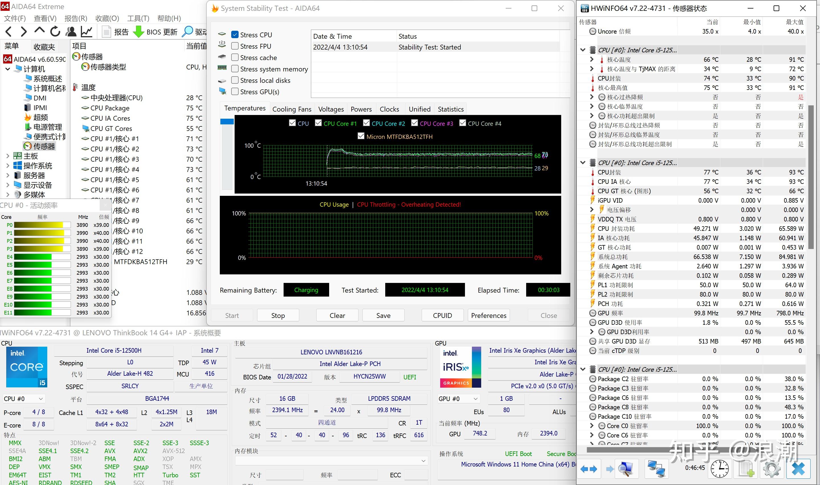This screenshot has height=485, width=820.
Task: Click Clear button in stability test
Action: [x=337, y=315]
